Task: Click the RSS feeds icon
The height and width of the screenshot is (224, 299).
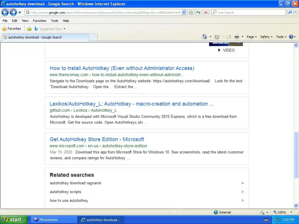Action: point(217,37)
